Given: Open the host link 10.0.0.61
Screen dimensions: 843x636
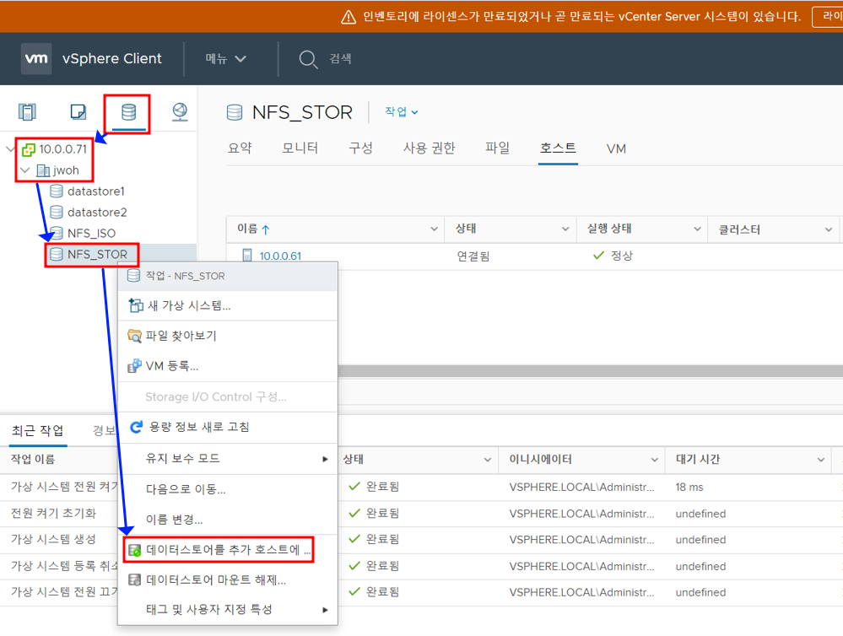Looking at the screenshot, I should (x=281, y=256).
